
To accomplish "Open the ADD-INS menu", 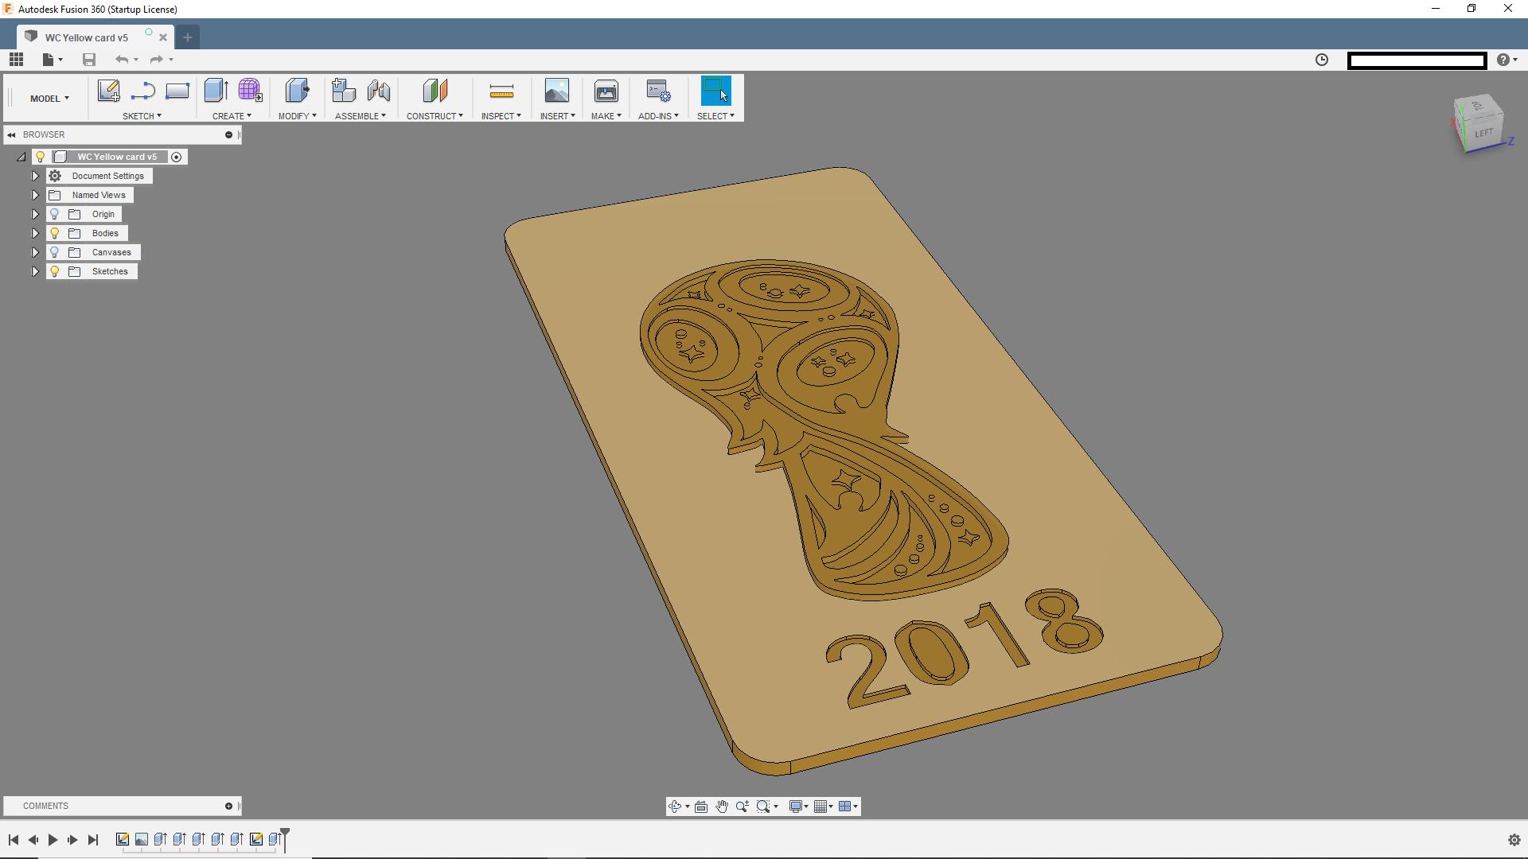I will click(658, 116).
